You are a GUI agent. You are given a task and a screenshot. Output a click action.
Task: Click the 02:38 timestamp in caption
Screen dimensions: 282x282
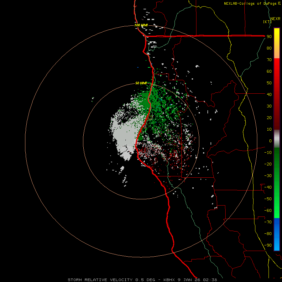(210, 280)
